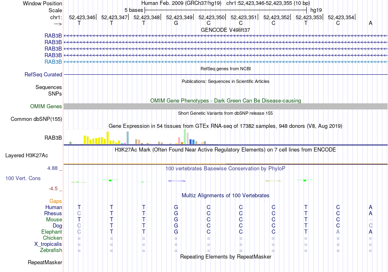Screen dimensions: 388x272
Task: Click the GENCODE V49lift37 track title
Action: [225, 30]
